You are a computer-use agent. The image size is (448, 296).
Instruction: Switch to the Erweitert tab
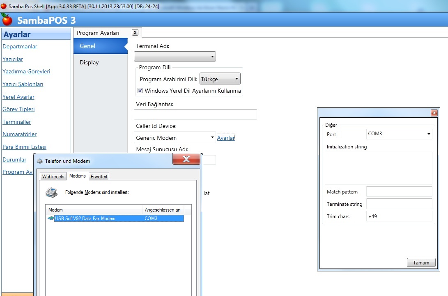[99, 176]
